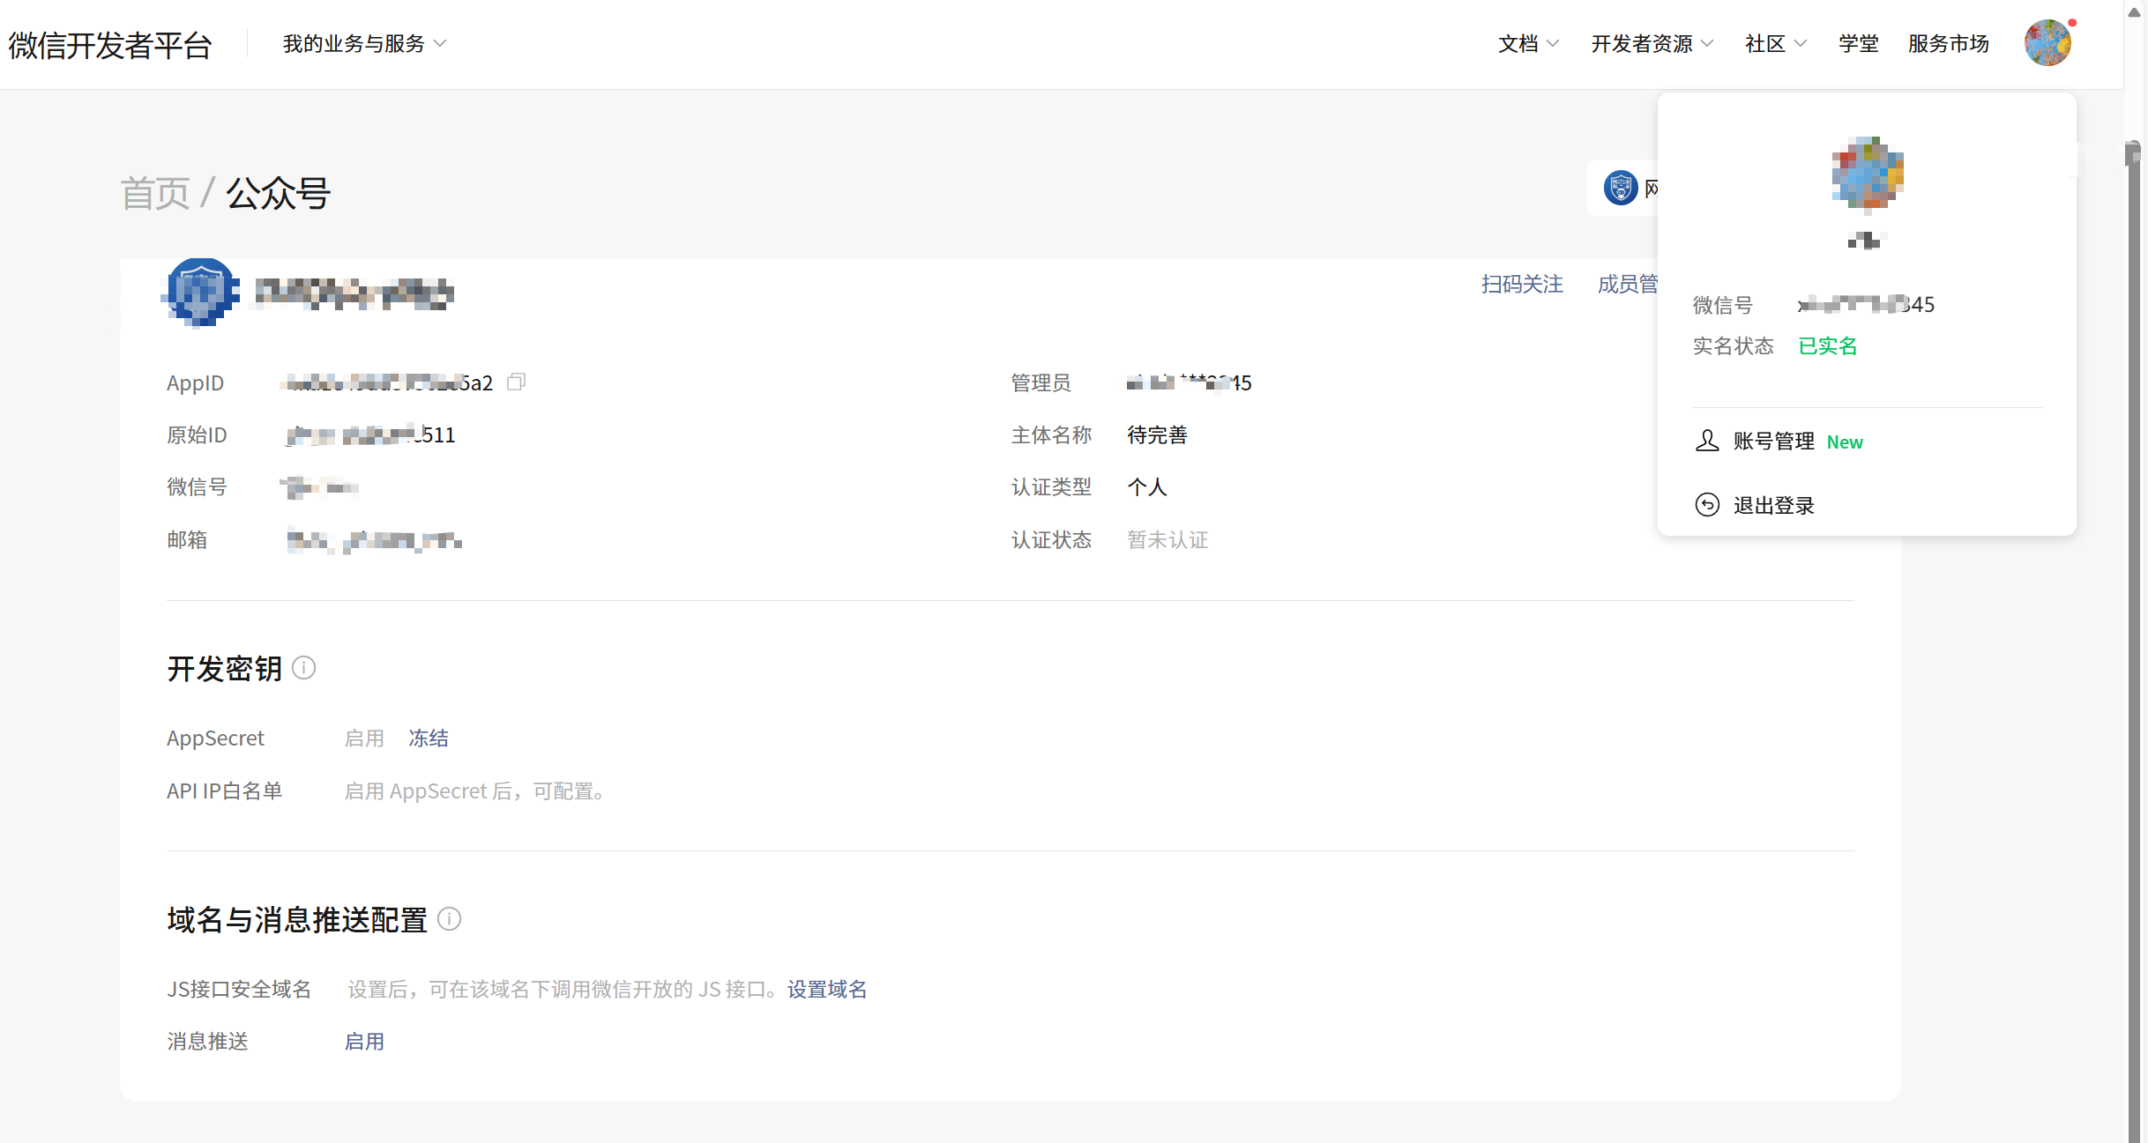Click the blue shield account icon
The width and height of the screenshot is (2148, 1143).
pos(202,292)
